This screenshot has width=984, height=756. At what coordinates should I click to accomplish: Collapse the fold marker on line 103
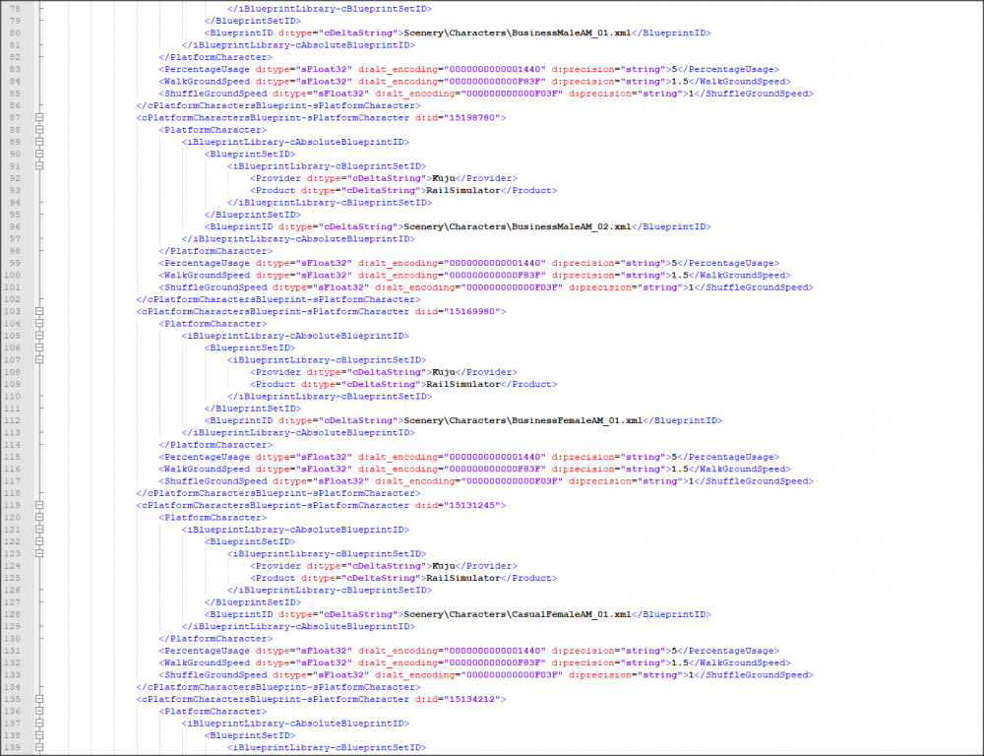point(39,311)
